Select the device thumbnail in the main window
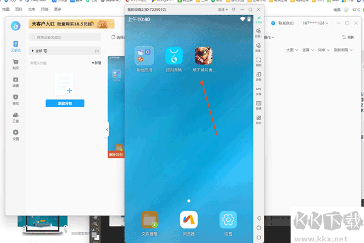 pos(116,107)
